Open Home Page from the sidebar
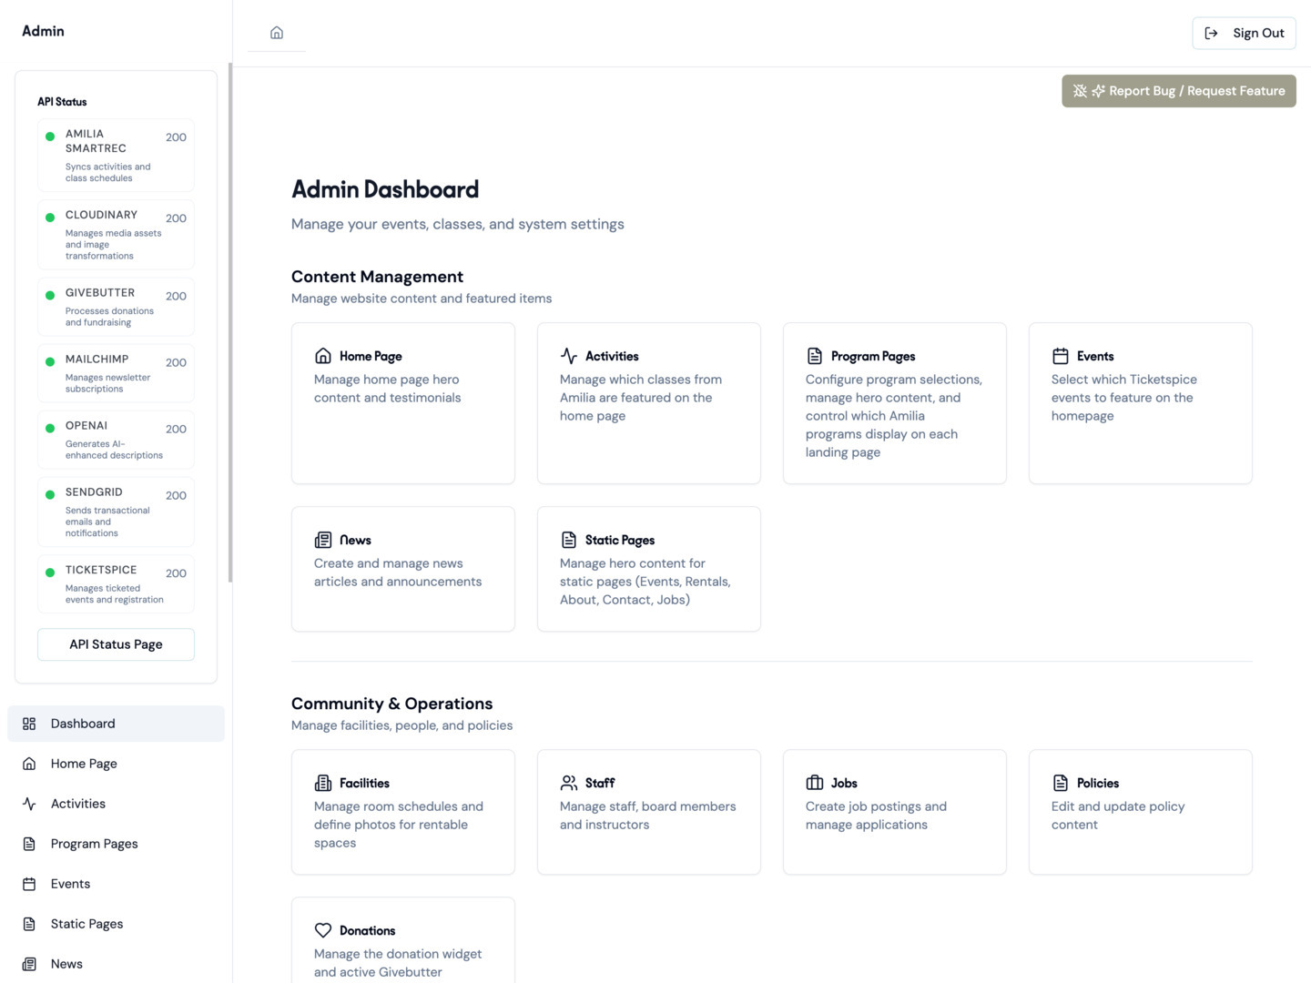This screenshot has width=1311, height=983. click(x=116, y=764)
